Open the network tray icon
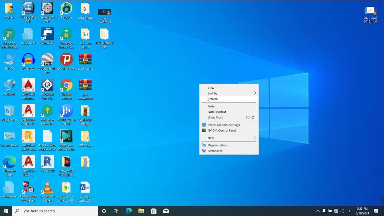This screenshot has width=384, height=216. click(x=336, y=211)
